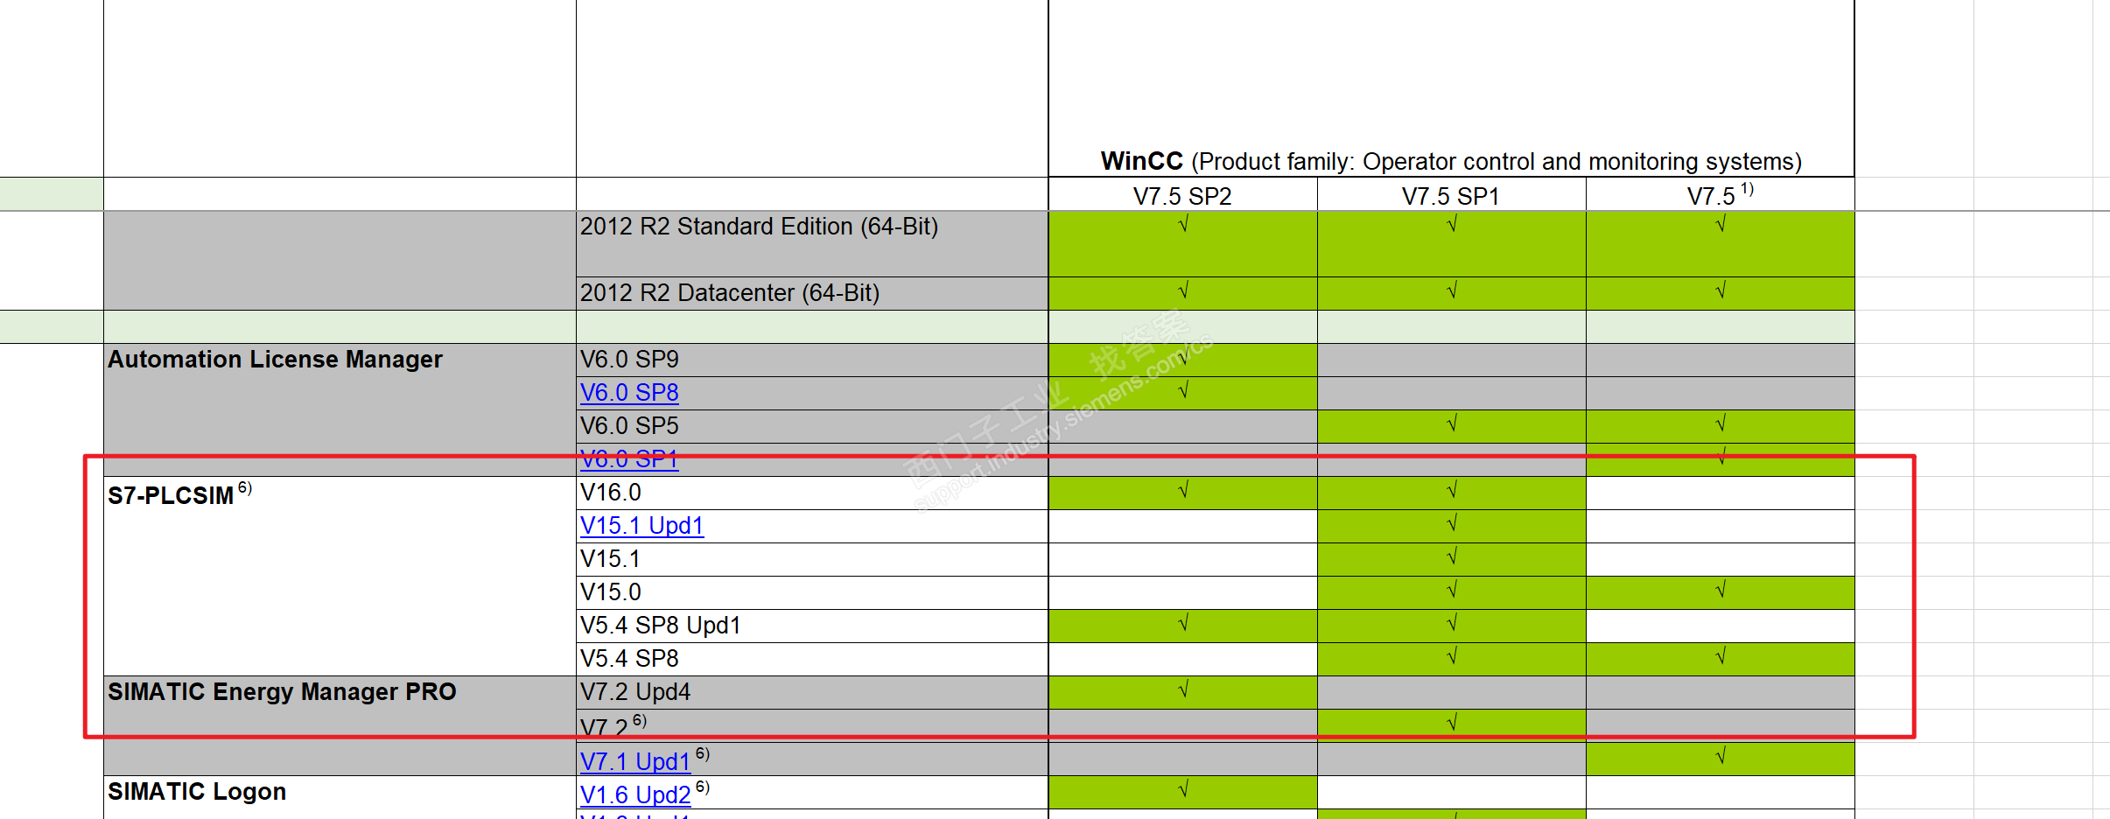Open the V1.6 Upd2 link

coord(635,795)
